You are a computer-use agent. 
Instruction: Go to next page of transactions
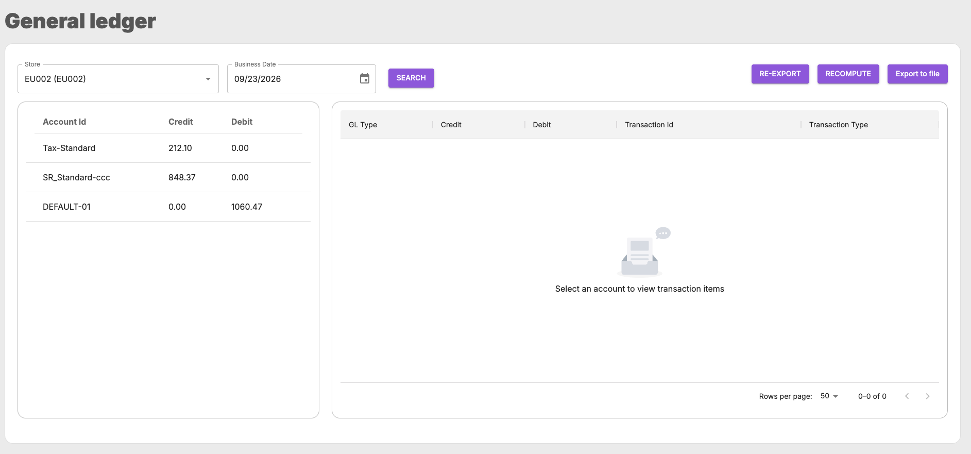coord(928,396)
